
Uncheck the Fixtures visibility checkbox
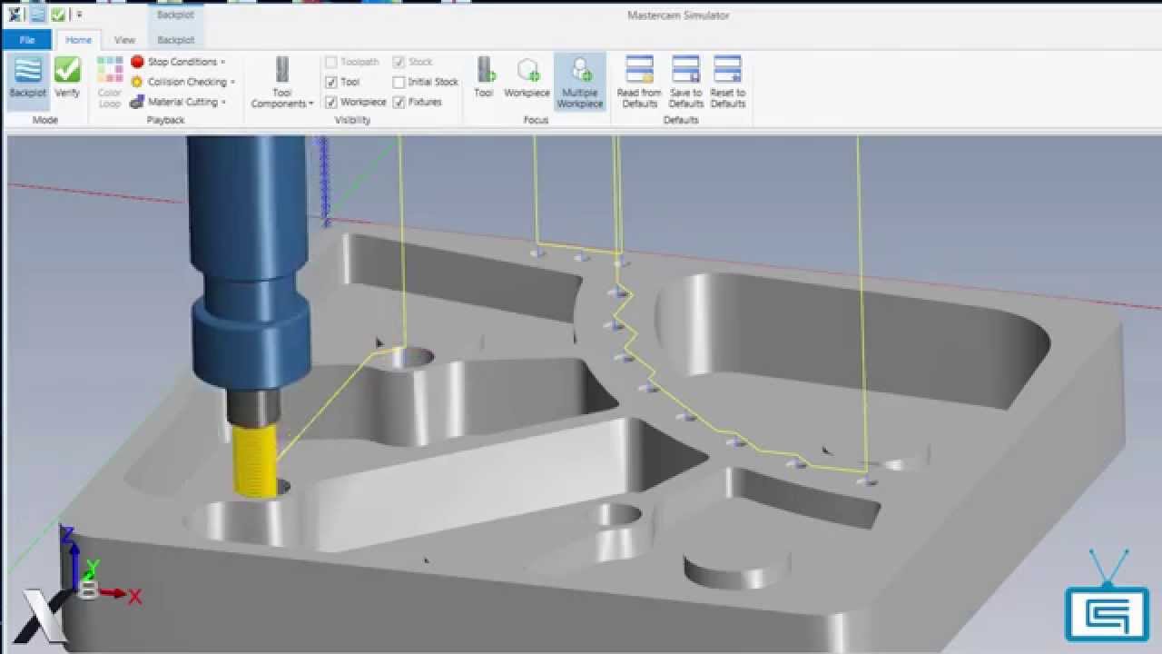click(x=399, y=102)
